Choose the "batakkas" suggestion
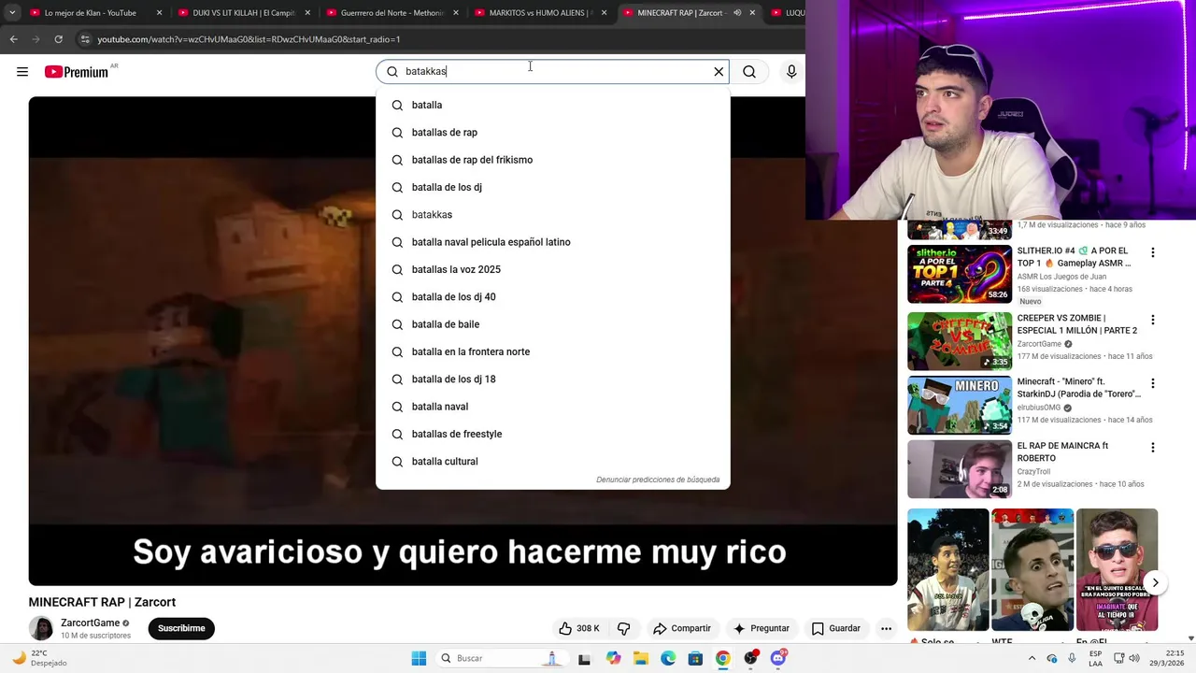The image size is (1196, 673). coord(552,215)
